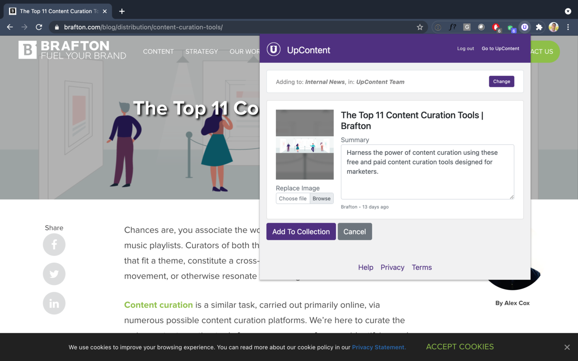Dismiss the cookie banner with X

(567, 347)
